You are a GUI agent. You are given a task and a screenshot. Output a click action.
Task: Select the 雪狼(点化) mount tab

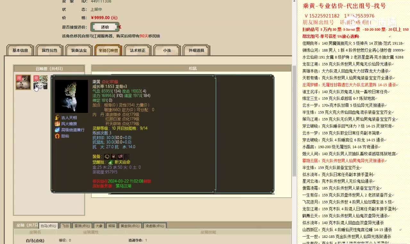[x=82, y=226]
